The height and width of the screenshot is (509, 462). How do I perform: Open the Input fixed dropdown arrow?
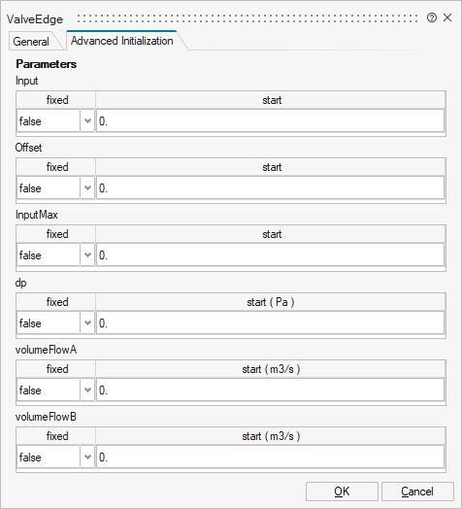coord(87,121)
